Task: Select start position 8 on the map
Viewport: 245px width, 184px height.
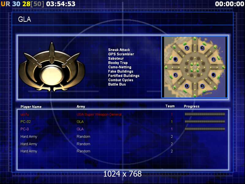Action: click(213, 59)
